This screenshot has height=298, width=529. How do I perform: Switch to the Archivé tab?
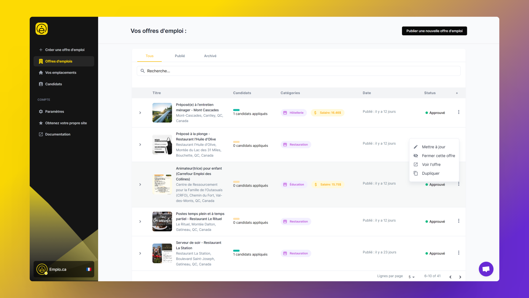[x=210, y=56]
